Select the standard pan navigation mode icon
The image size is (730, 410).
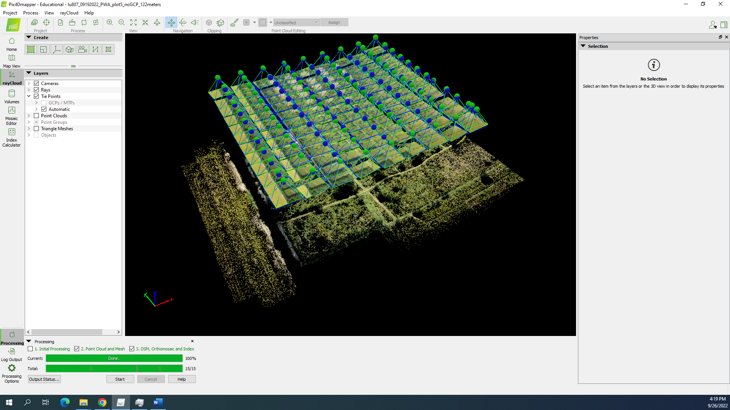[x=171, y=22]
